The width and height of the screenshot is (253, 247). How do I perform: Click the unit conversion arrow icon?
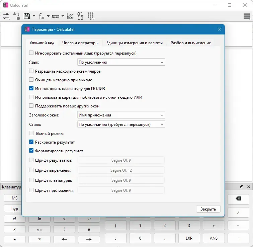point(17,16)
